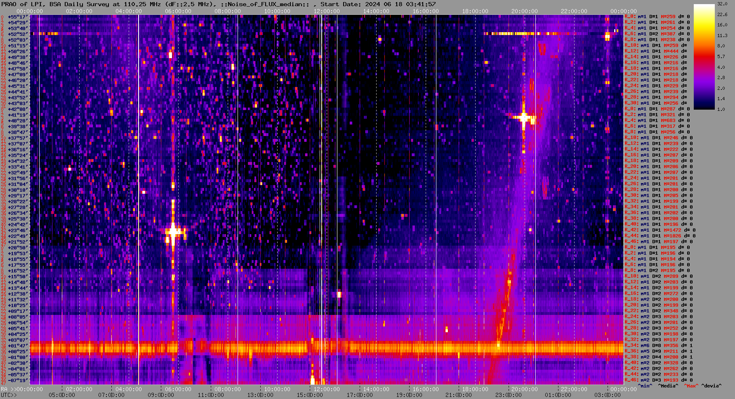The width and height of the screenshot is (735, 399).
Task: Click the 'UTC>>' axis label
Action: click(9, 395)
